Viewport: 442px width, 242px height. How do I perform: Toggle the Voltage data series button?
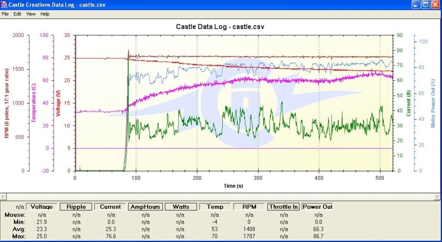click(x=42, y=207)
